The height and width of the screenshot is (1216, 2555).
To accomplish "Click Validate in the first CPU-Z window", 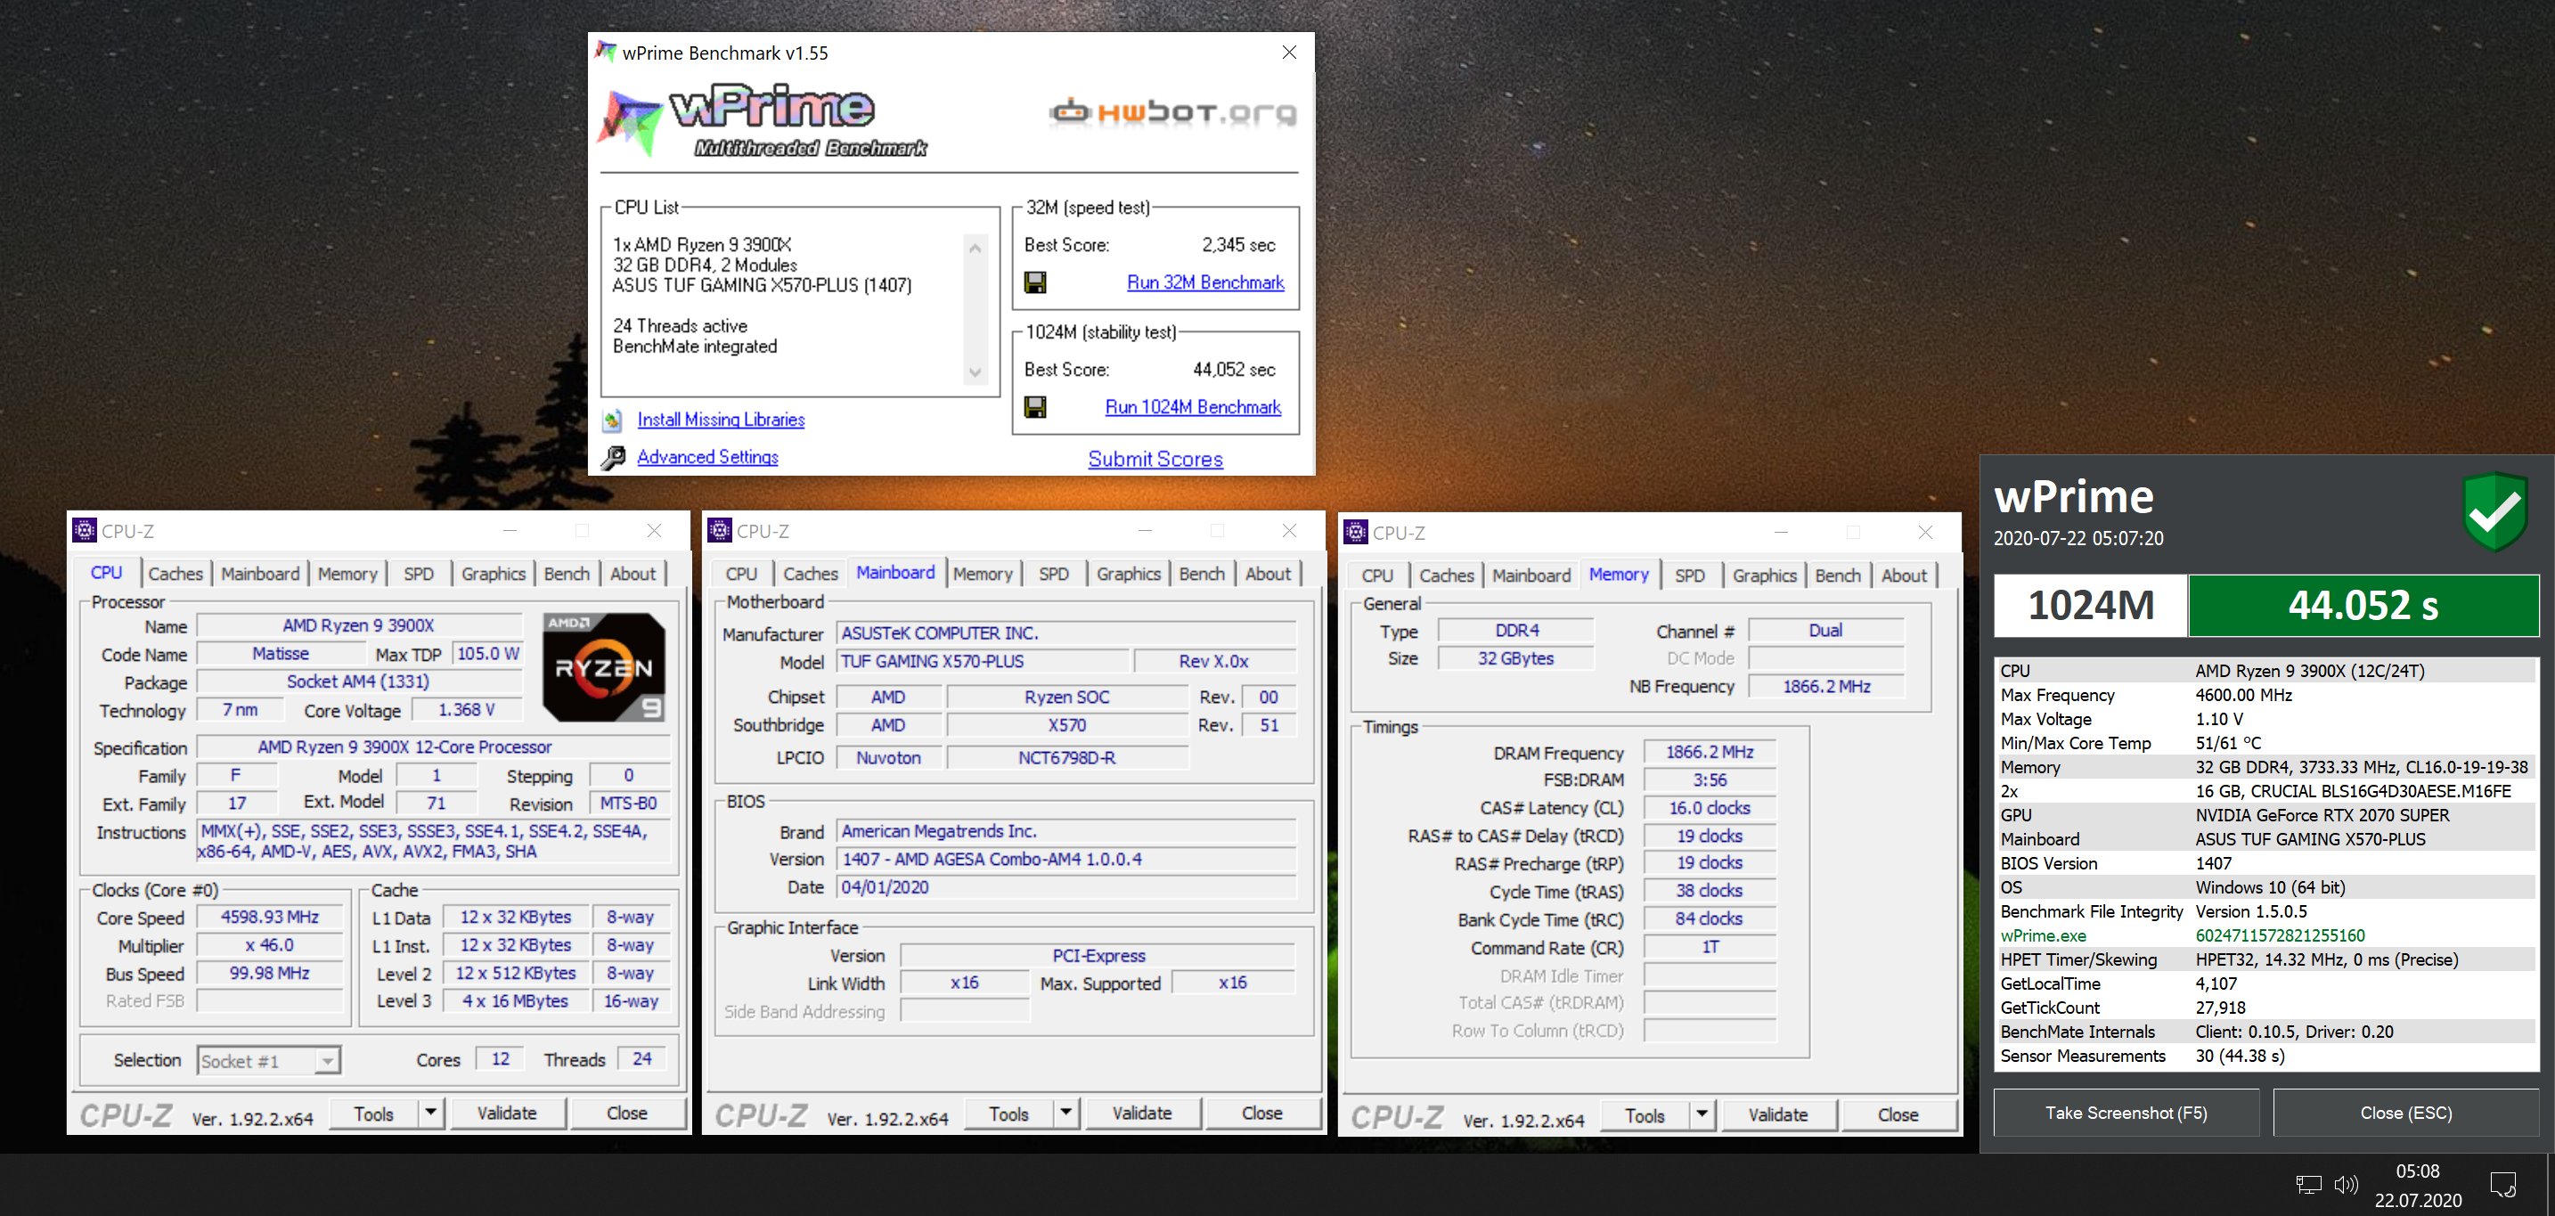I will pyautogui.click(x=507, y=1113).
